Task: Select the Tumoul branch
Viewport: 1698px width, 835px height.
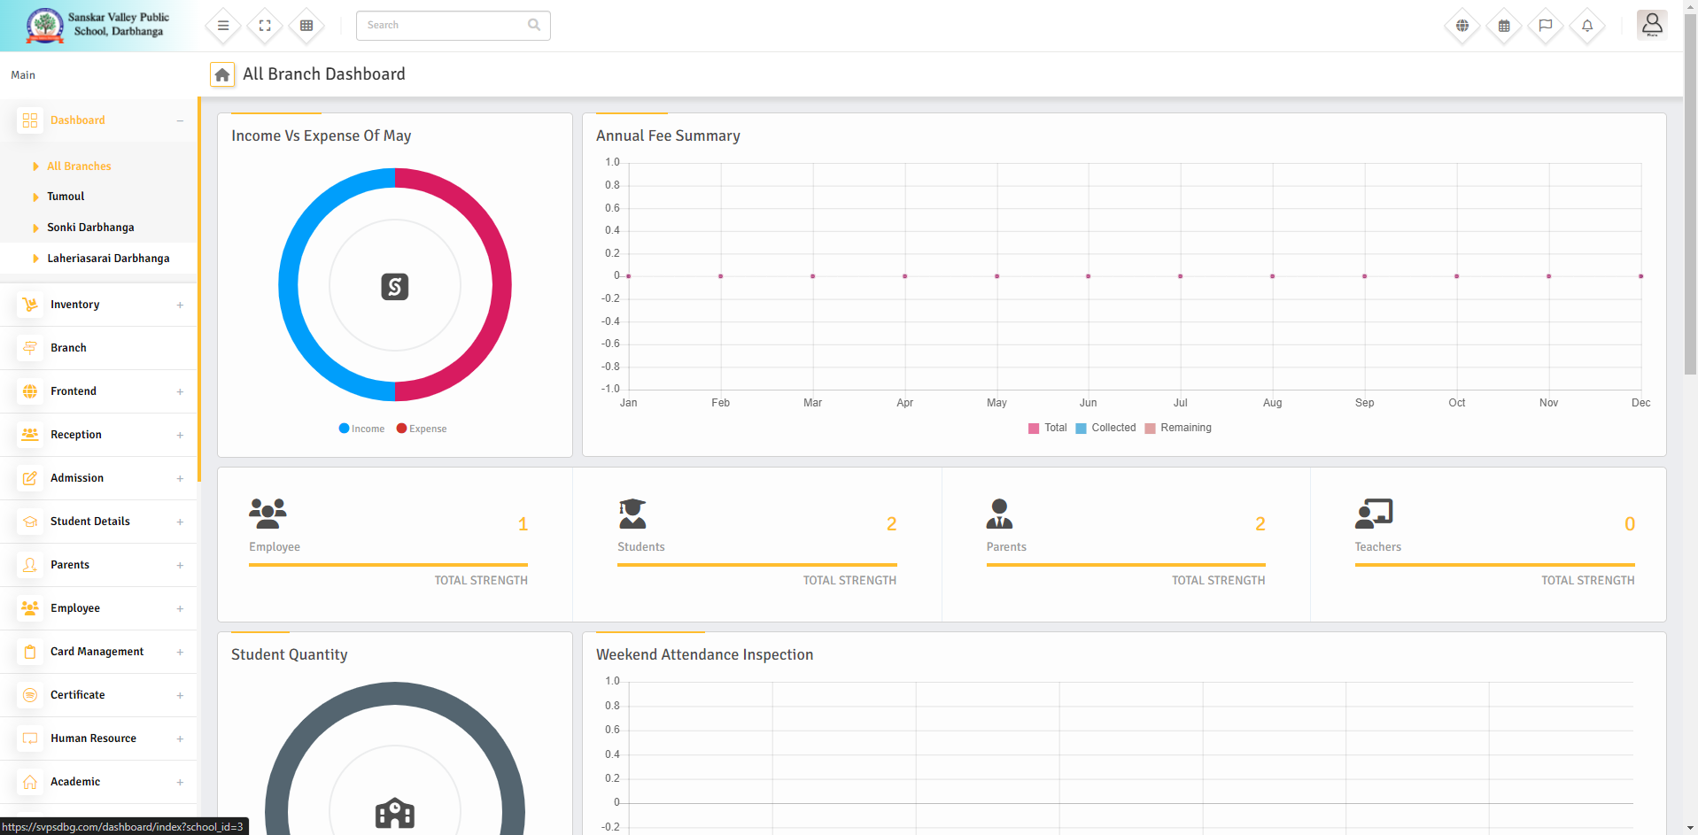Action: click(66, 197)
